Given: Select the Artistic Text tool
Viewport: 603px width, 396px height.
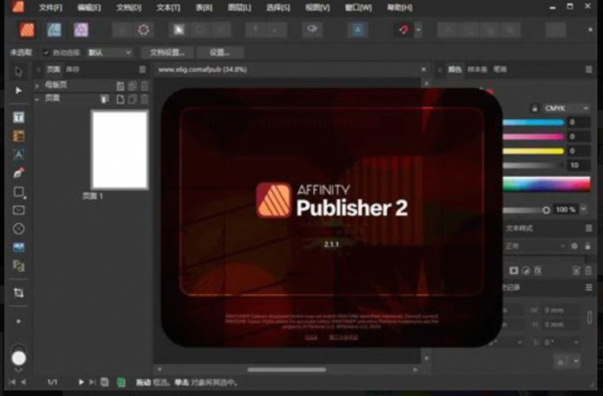Looking at the screenshot, I should 19,154.
